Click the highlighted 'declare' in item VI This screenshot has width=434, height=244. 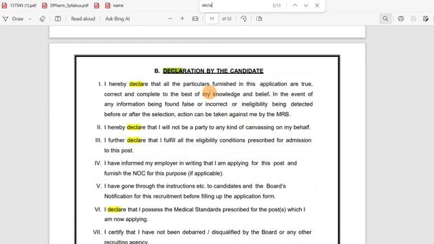(117, 209)
